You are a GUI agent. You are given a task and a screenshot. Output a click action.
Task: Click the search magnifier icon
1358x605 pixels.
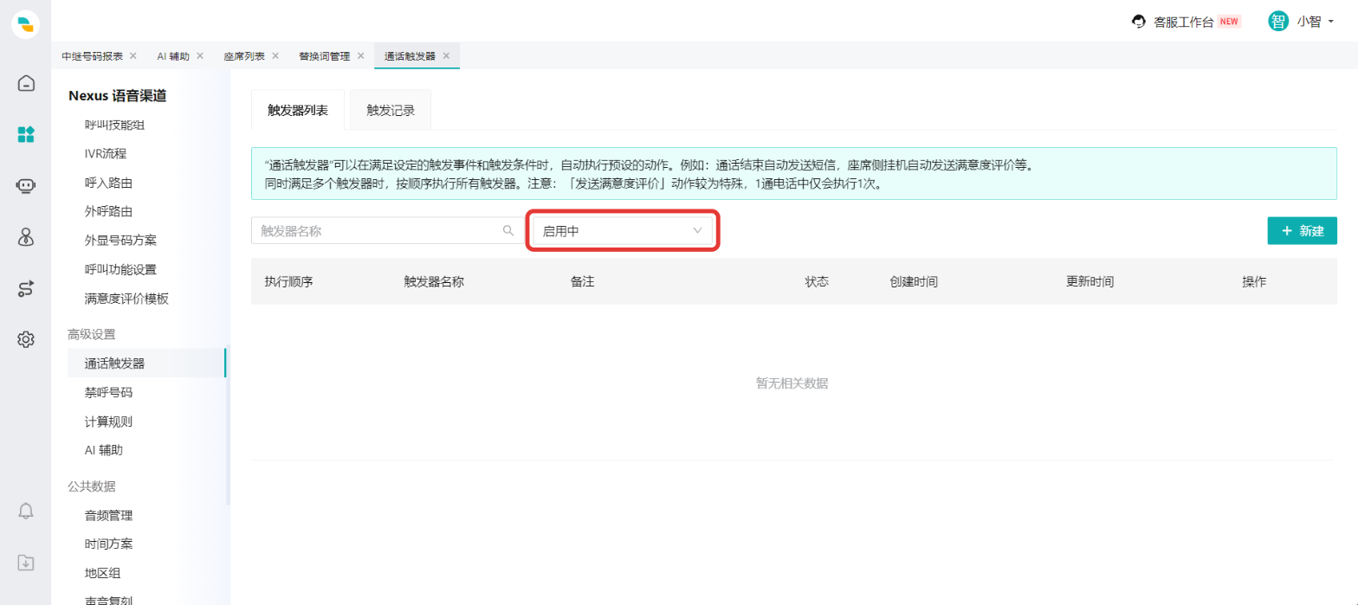[508, 230]
